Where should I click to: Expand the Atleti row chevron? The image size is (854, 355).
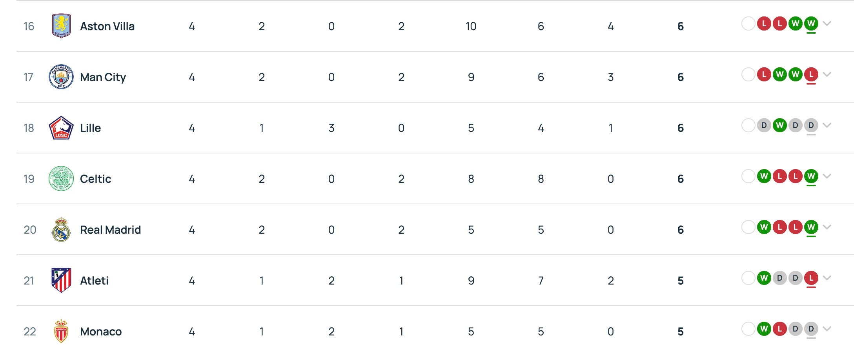[x=827, y=278]
